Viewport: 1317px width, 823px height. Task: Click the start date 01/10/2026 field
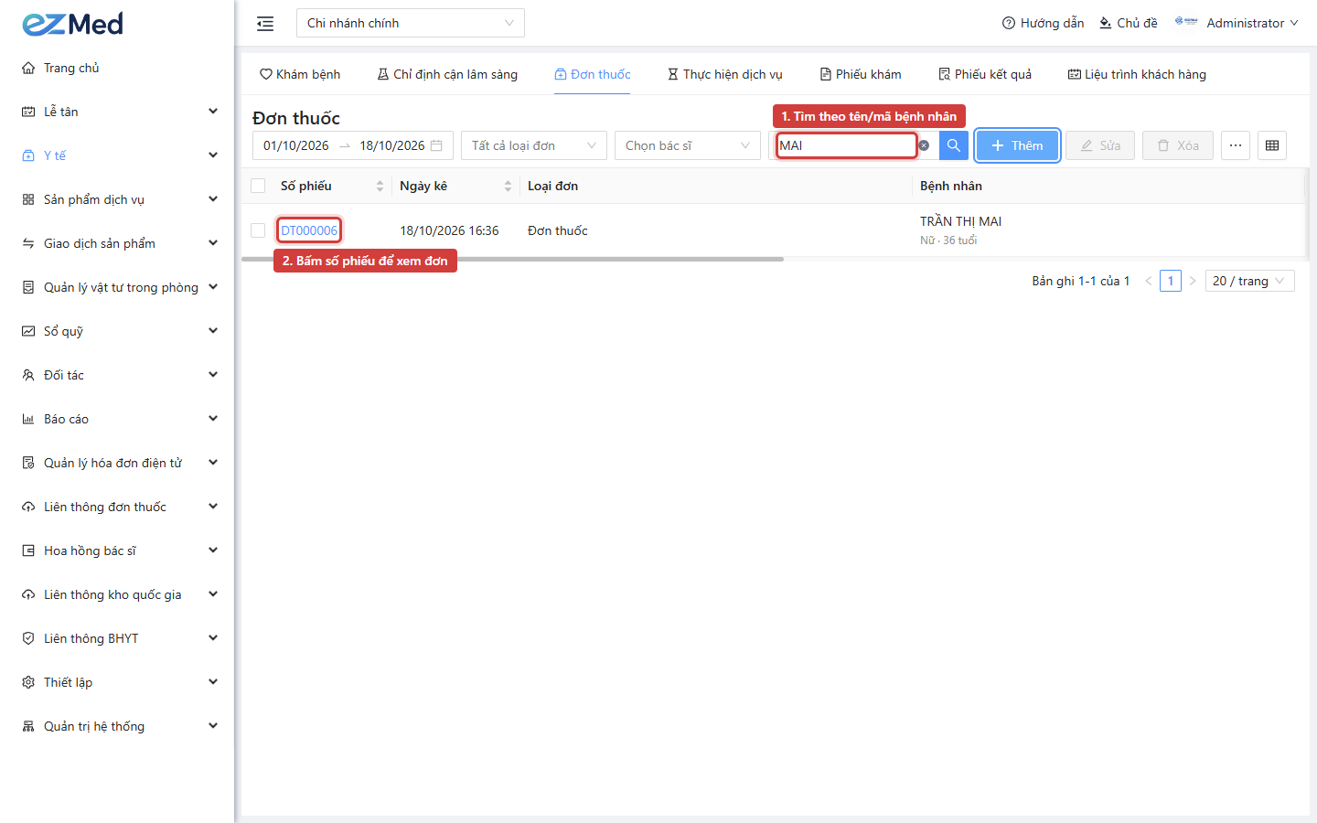click(296, 145)
